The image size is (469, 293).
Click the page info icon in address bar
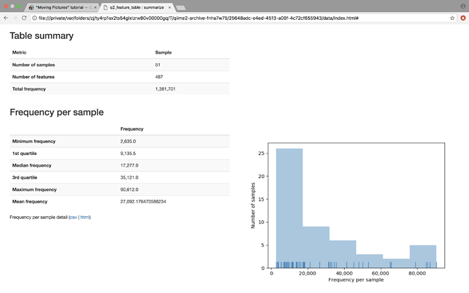(35, 18)
